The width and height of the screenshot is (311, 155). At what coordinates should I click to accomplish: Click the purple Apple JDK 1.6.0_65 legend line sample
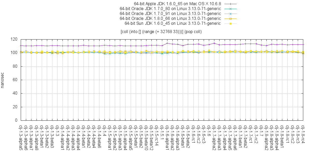coord(230,4)
